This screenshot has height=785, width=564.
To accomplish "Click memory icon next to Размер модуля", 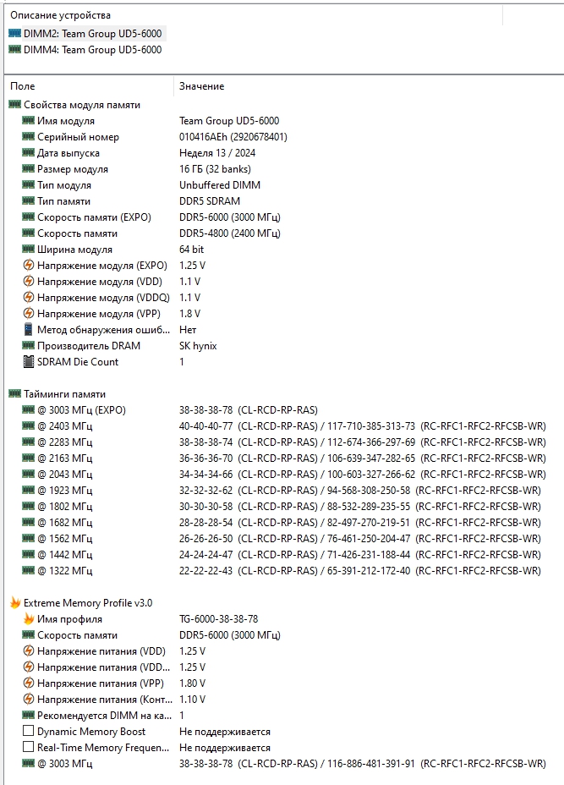I will pos(29,168).
